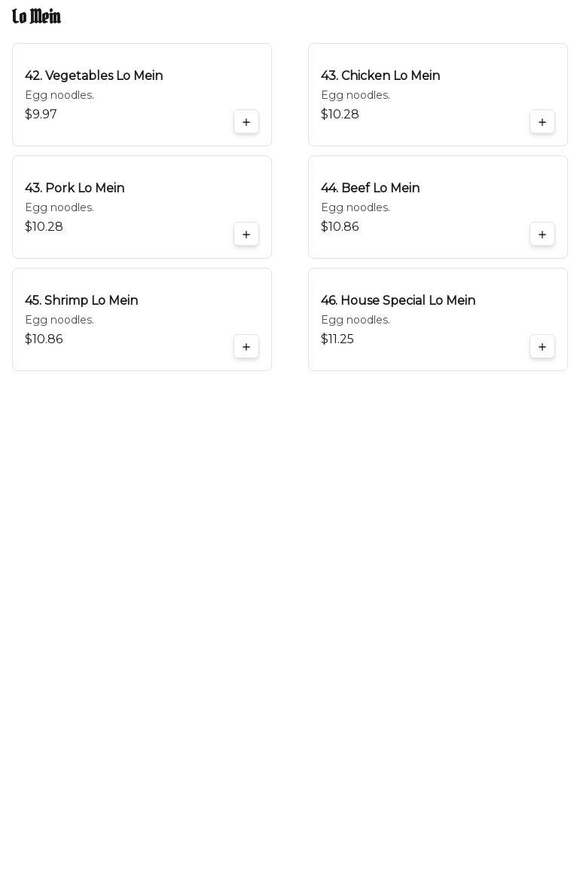Click the $10.86 price under Shrimp Lo Mein
Screen dimensions: 580x872
tap(44, 339)
